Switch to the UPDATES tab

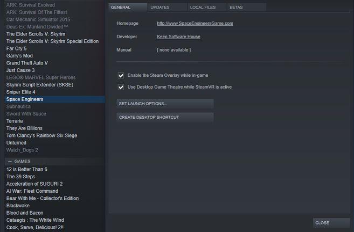coord(160,7)
